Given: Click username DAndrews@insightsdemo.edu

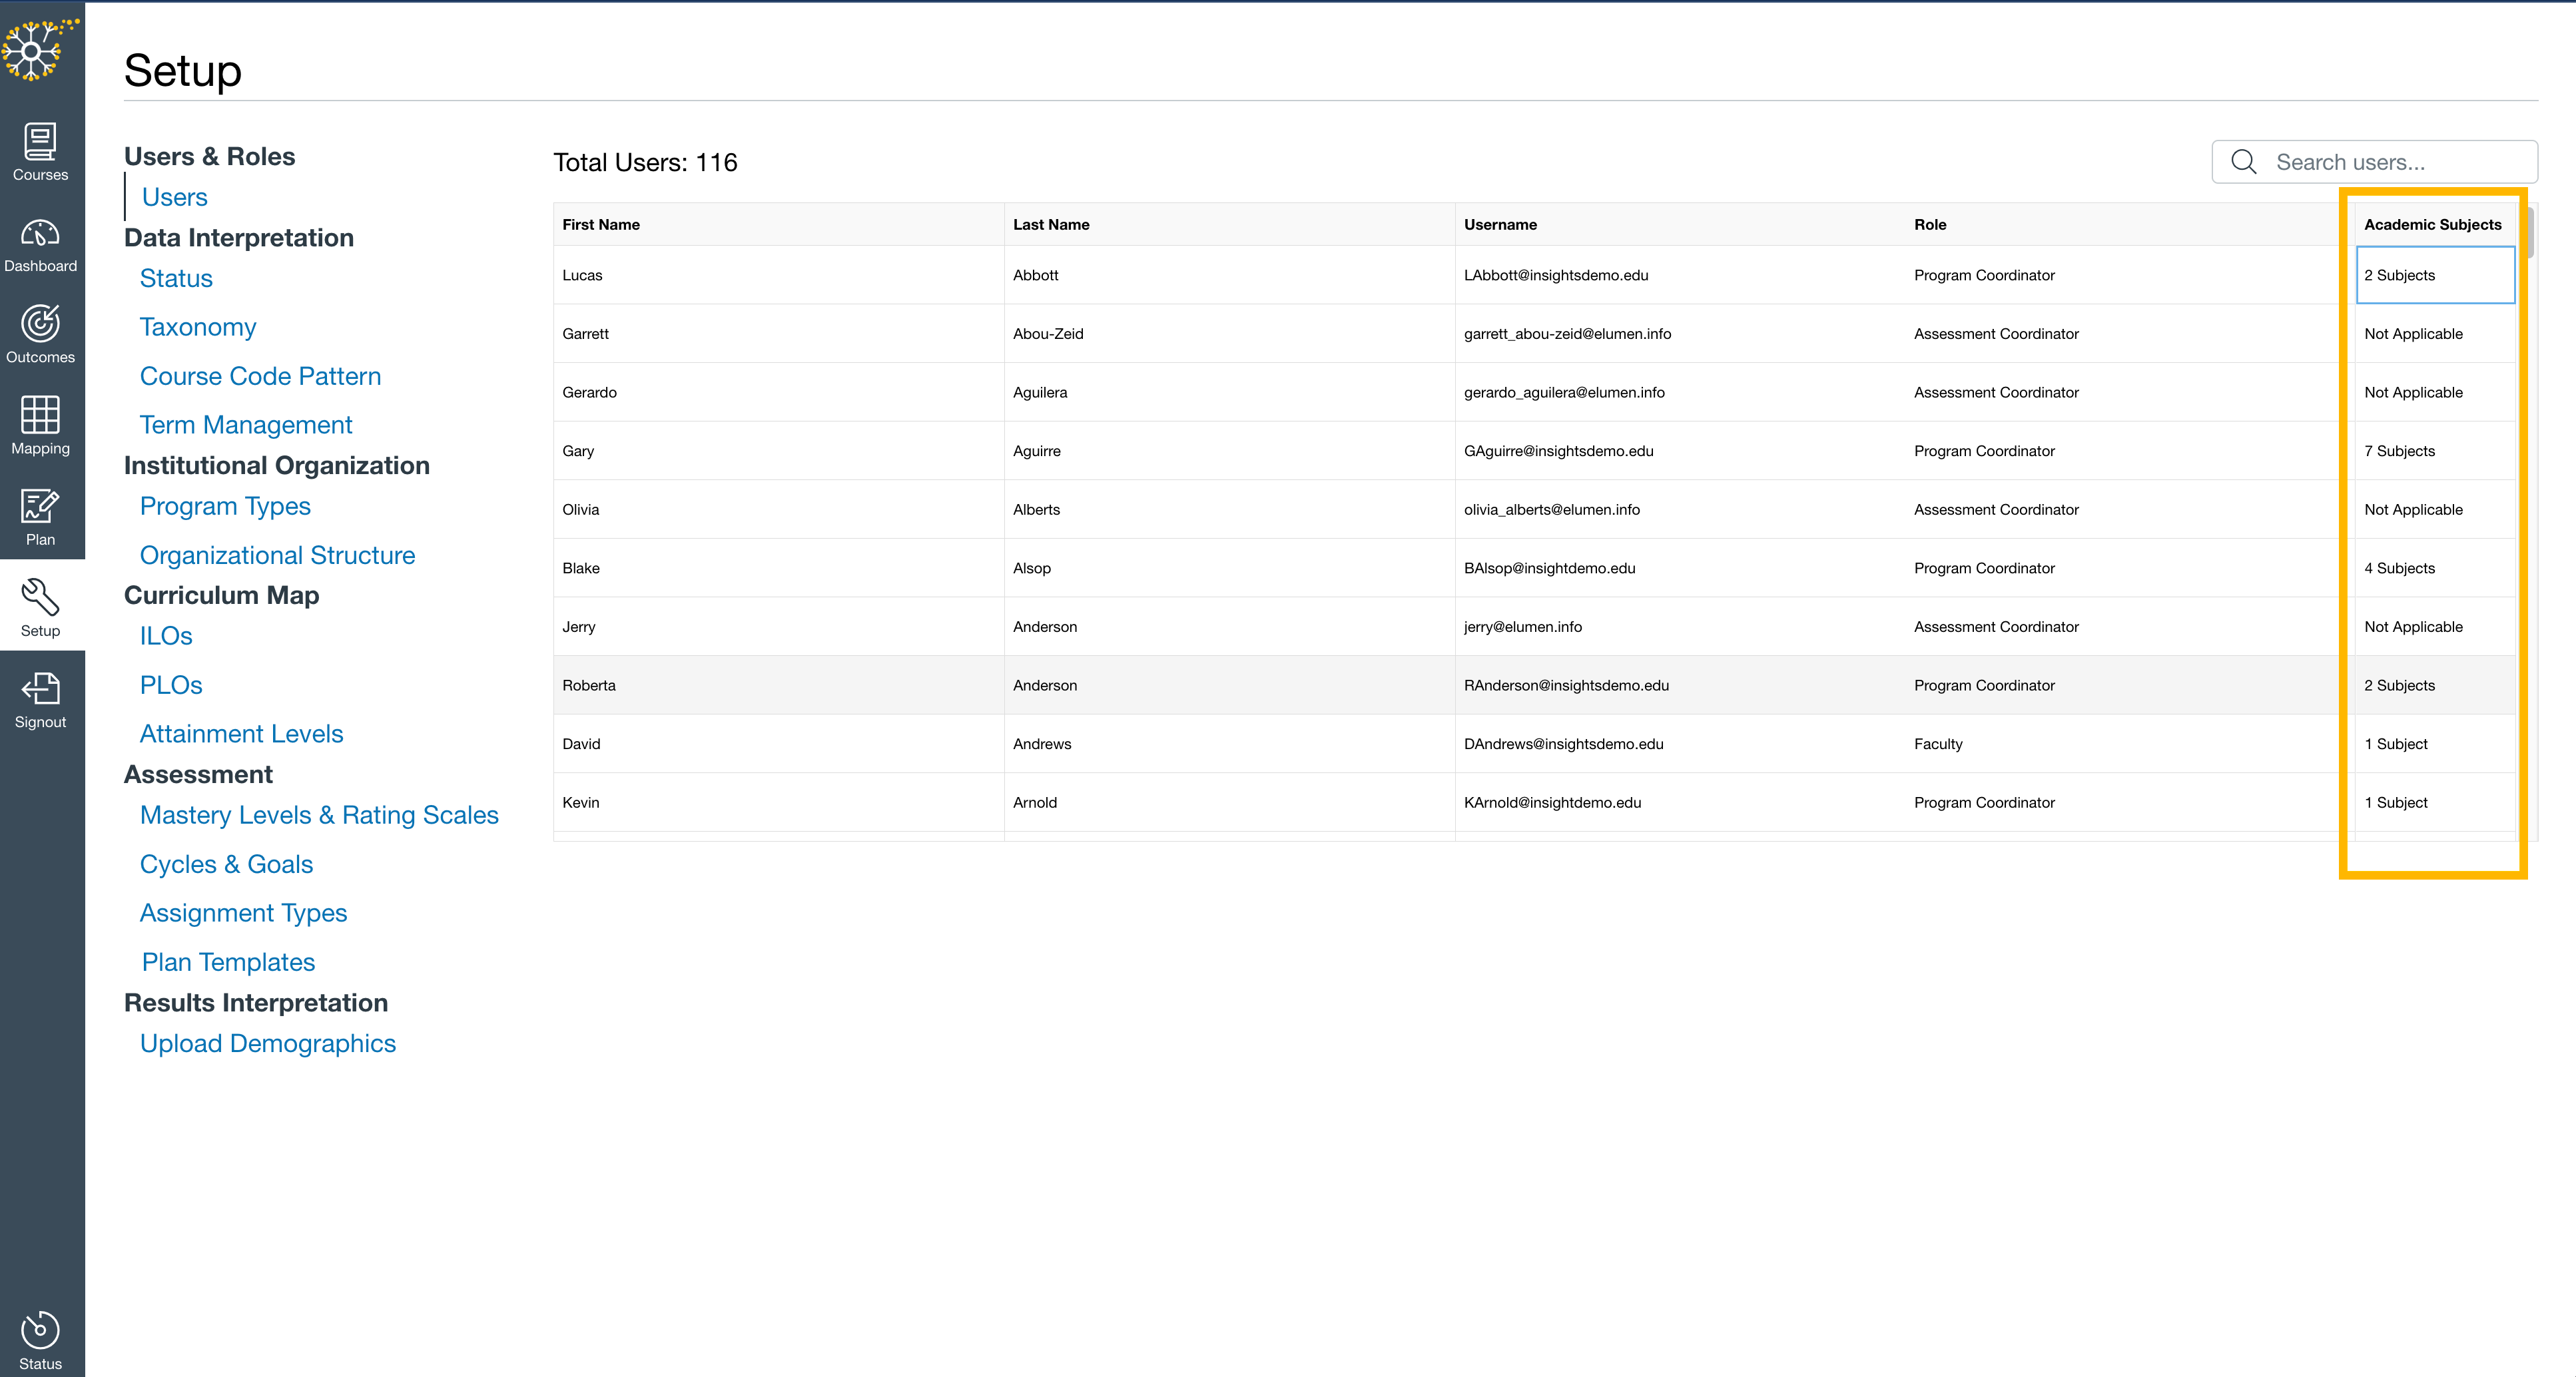Looking at the screenshot, I should coord(1563,744).
